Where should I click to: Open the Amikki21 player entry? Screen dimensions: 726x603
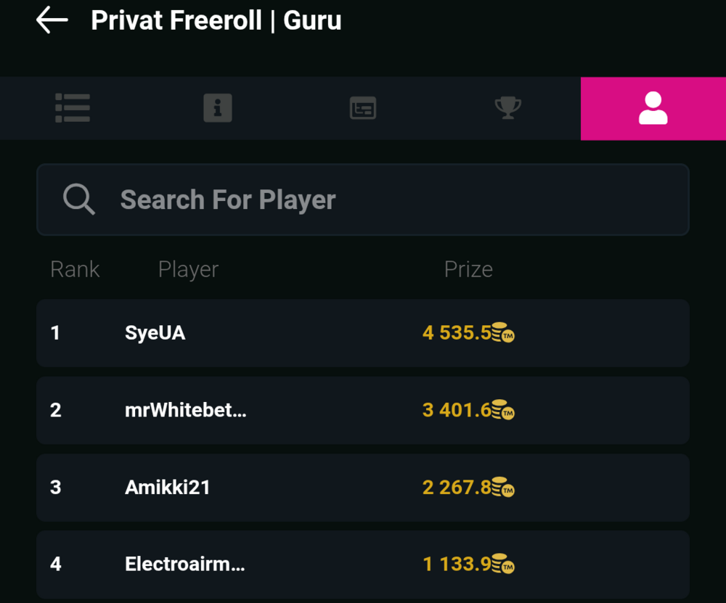363,488
